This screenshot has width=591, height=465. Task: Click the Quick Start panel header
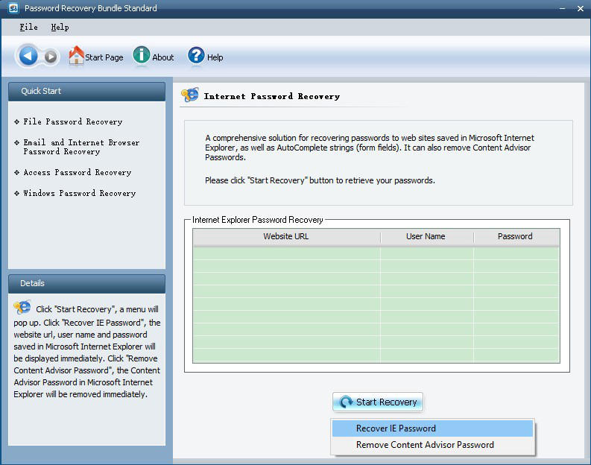pos(86,91)
